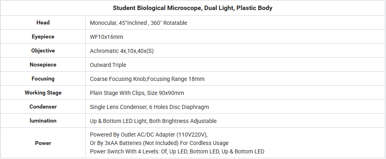Screen dimensions: 386x159
Task: Select the Focusing row label
Action: (43, 79)
